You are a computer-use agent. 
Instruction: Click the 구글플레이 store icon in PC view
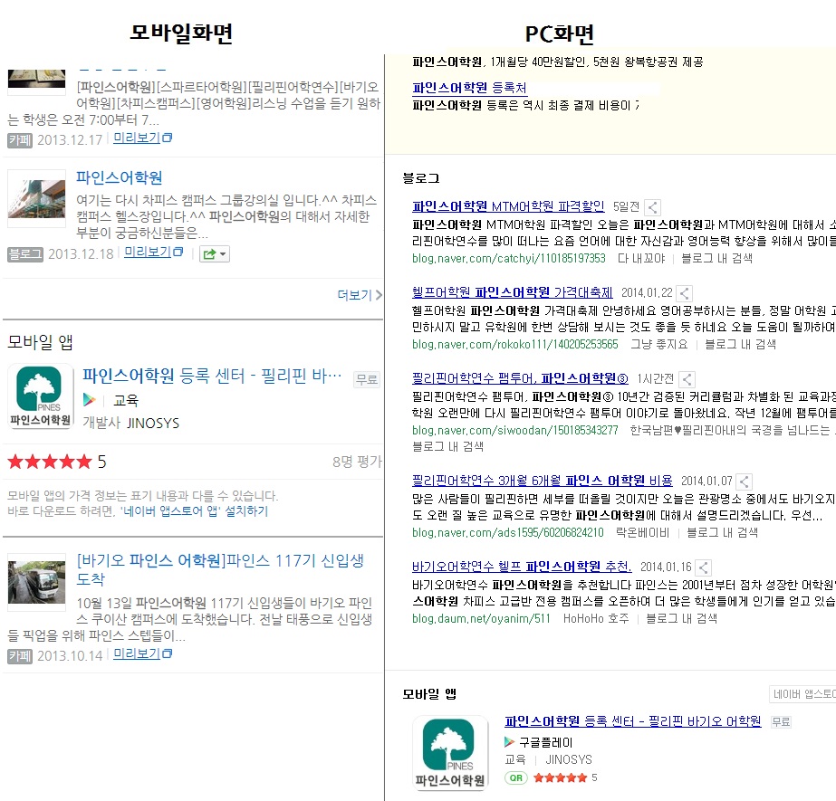coord(509,742)
